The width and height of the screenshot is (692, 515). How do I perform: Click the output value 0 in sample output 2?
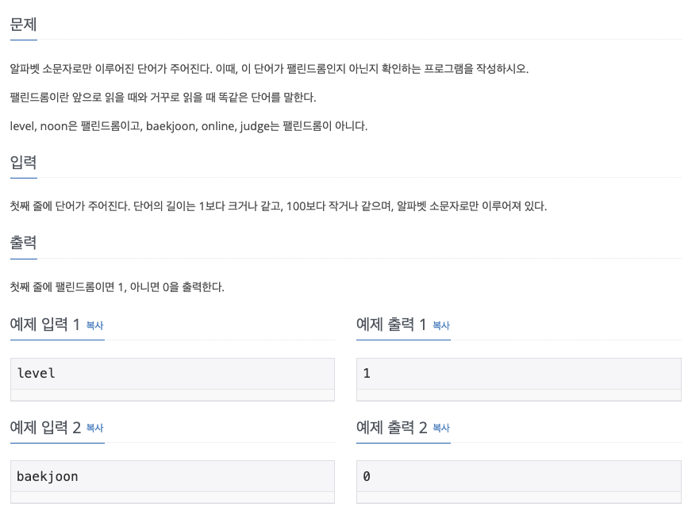(365, 476)
